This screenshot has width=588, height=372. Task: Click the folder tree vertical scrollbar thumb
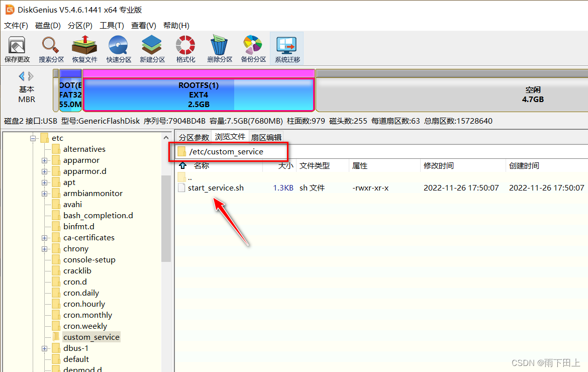(x=166, y=218)
